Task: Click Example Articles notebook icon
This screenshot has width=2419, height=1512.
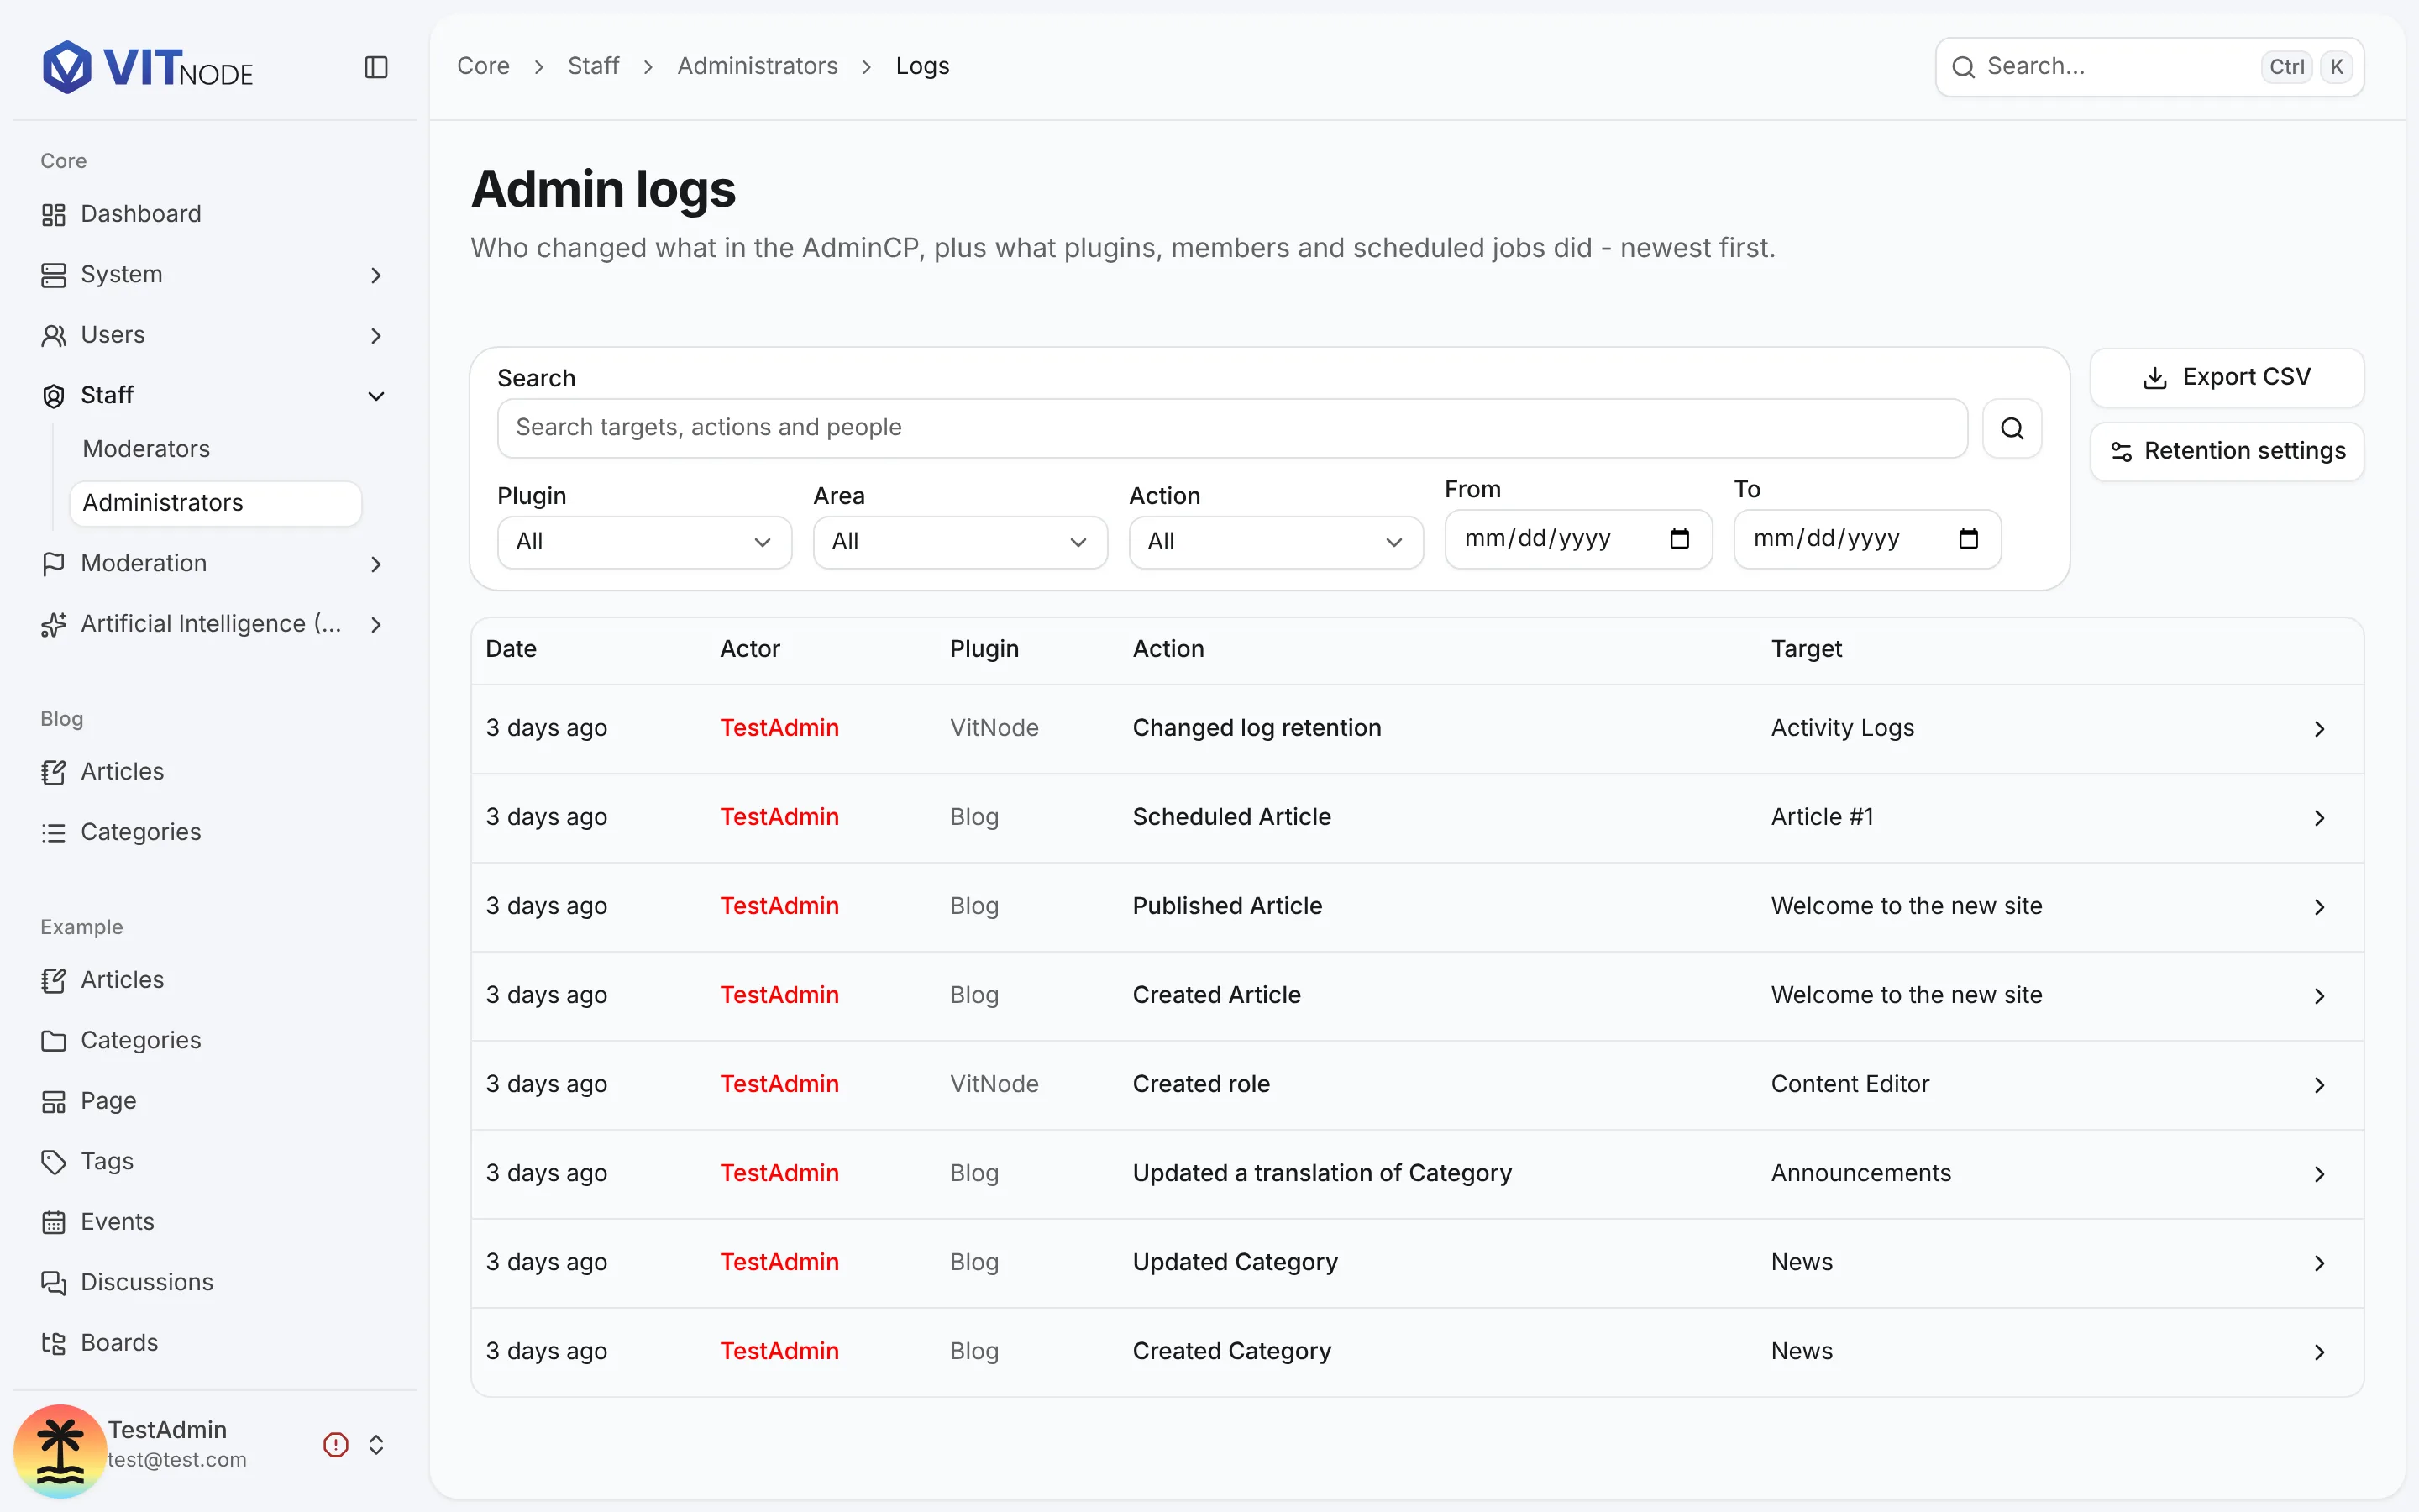Action: click(54, 980)
